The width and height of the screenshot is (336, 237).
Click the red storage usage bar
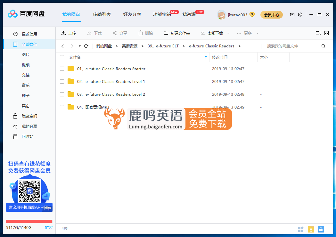(x=29, y=221)
